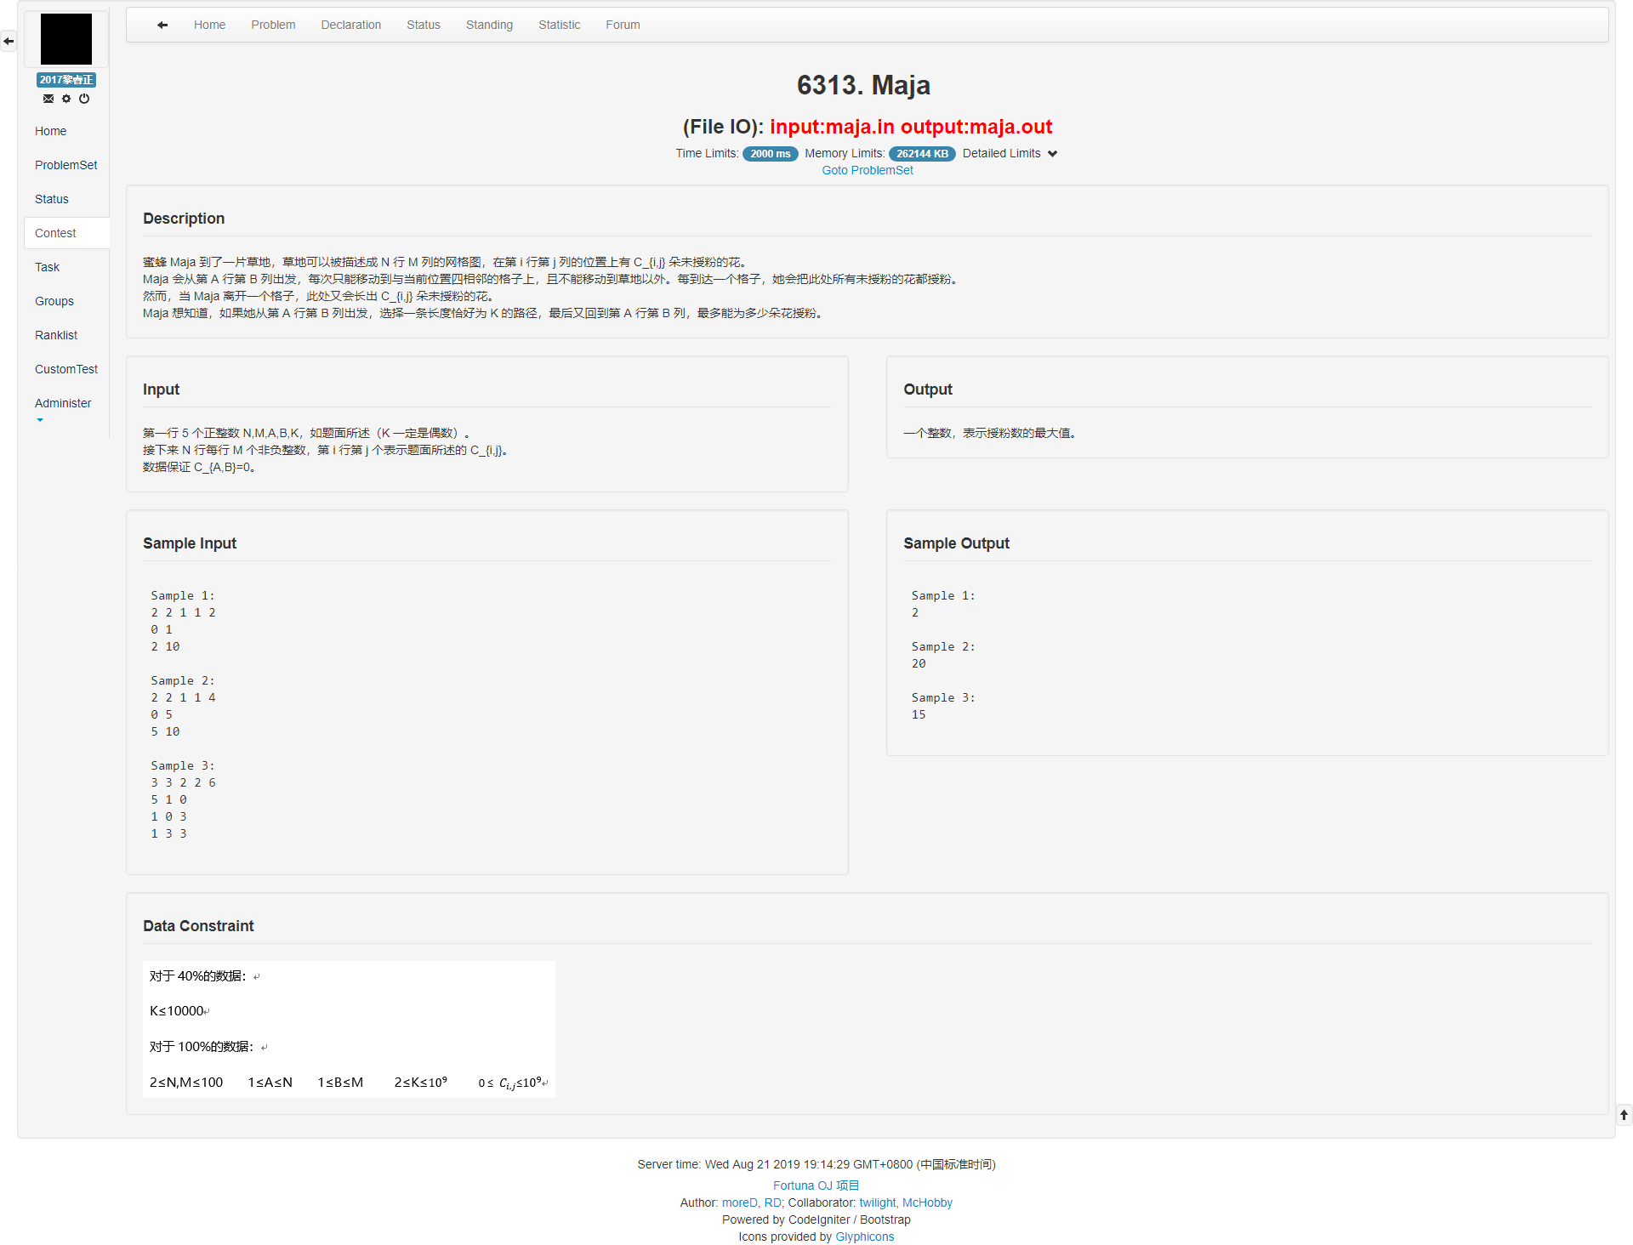Click the Fortuna OJ project link
The height and width of the screenshot is (1245, 1633).
pyautogui.click(x=816, y=1185)
